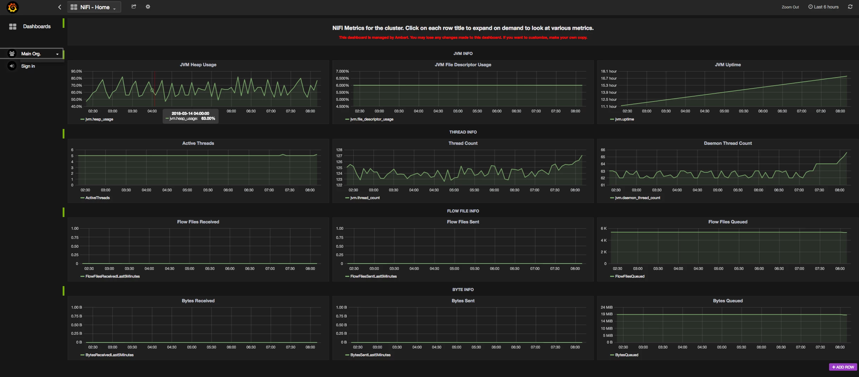Click the BytesSentLast5Minutes legend label
This screenshot has width=859, height=377.
tap(370, 355)
